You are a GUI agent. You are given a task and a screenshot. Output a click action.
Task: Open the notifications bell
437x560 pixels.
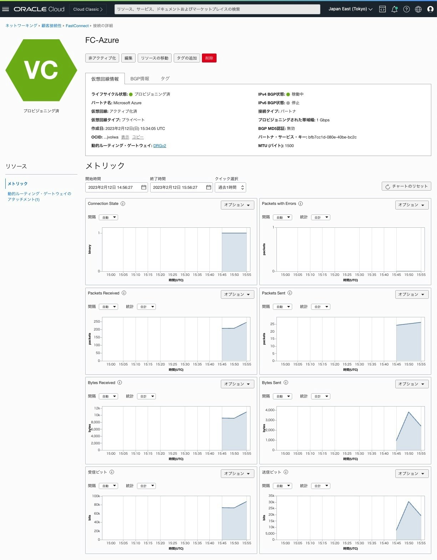tap(395, 9)
